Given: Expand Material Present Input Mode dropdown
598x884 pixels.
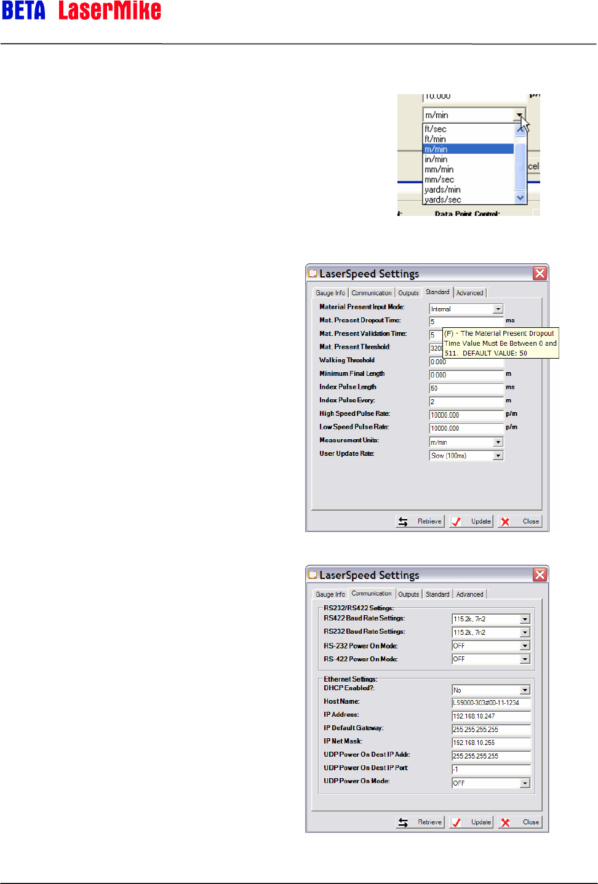Looking at the screenshot, I should tap(498, 309).
